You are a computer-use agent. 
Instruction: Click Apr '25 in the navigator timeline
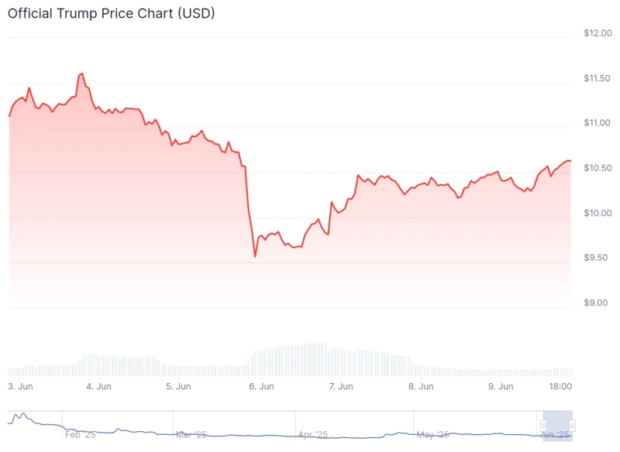(x=312, y=435)
